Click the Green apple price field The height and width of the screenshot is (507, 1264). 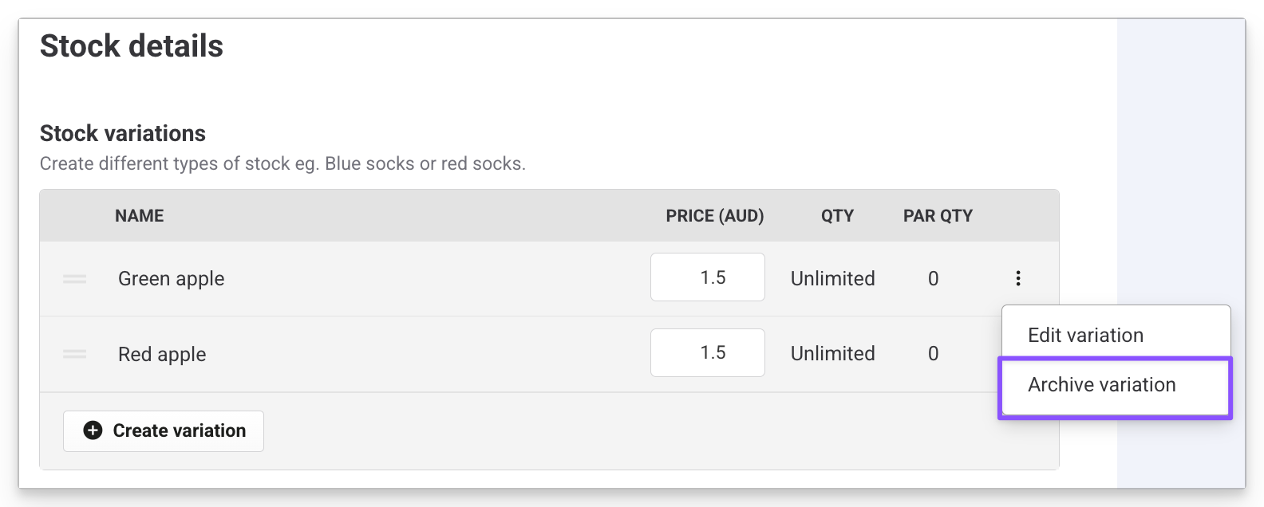(707, 277)
